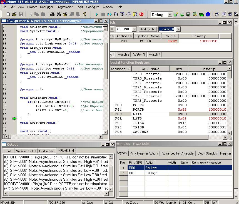Viewport: 239px width, 204px height.
Task: Click the Print toolbar icon
Action: (x=52, y=14)
